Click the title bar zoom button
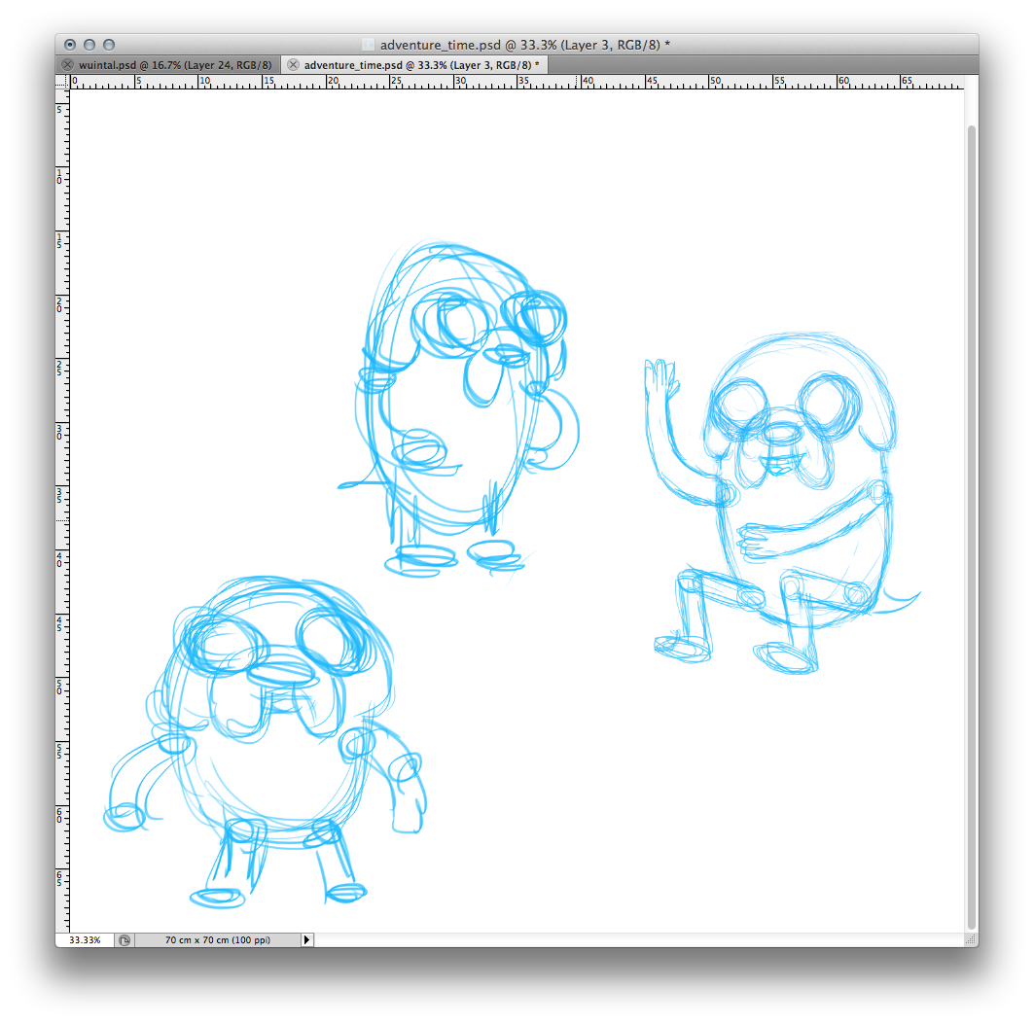The image size is (1034, 1024). pyautogui.click(x=109, y=45)
